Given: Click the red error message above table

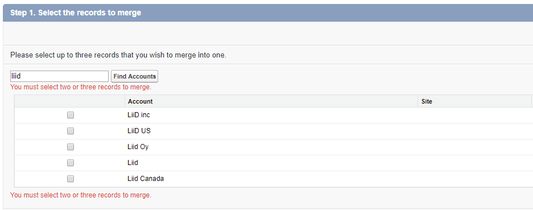Looking at the screenshot, I should coord(81,87).
